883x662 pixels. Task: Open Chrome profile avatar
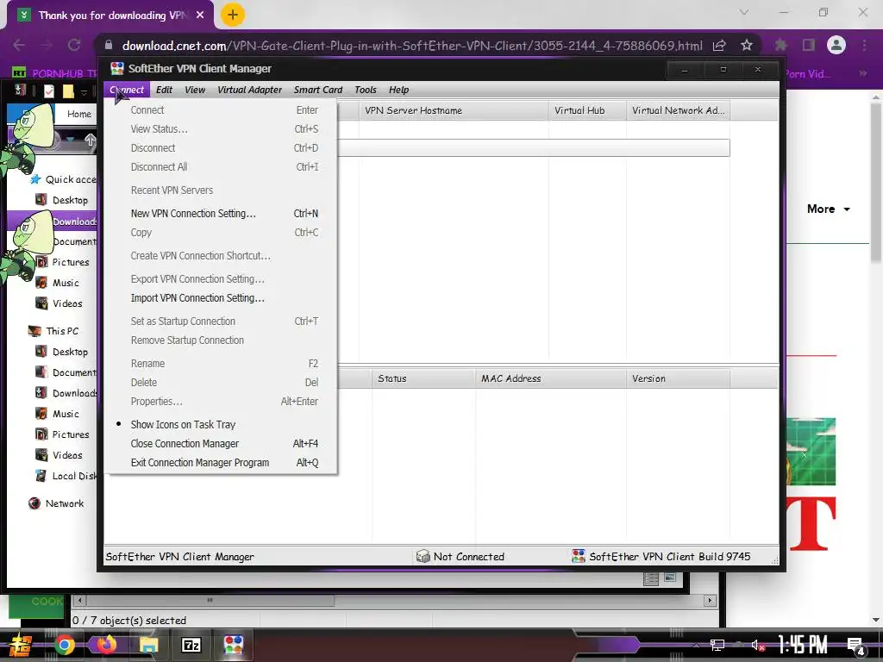click(836, 45)
